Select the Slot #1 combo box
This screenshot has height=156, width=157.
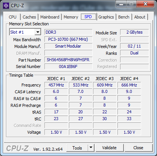(x=25, y=32)
